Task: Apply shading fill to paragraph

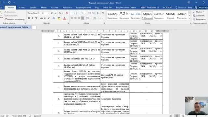Action: [94, 18]
